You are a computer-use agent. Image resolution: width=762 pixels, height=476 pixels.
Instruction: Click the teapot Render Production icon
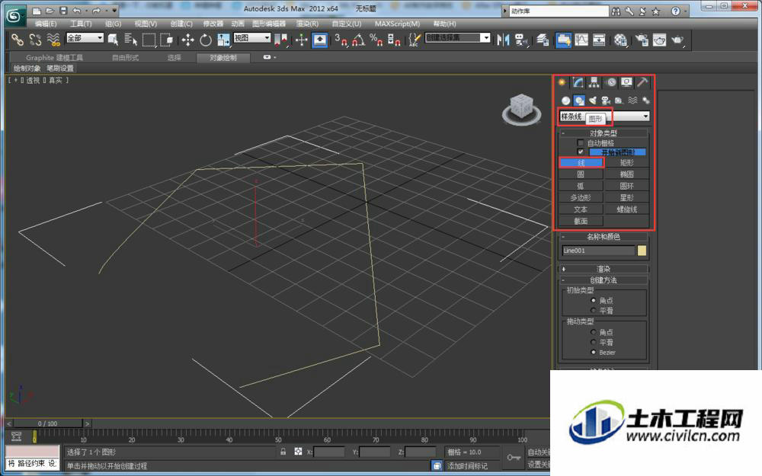[x=677, y=40]
